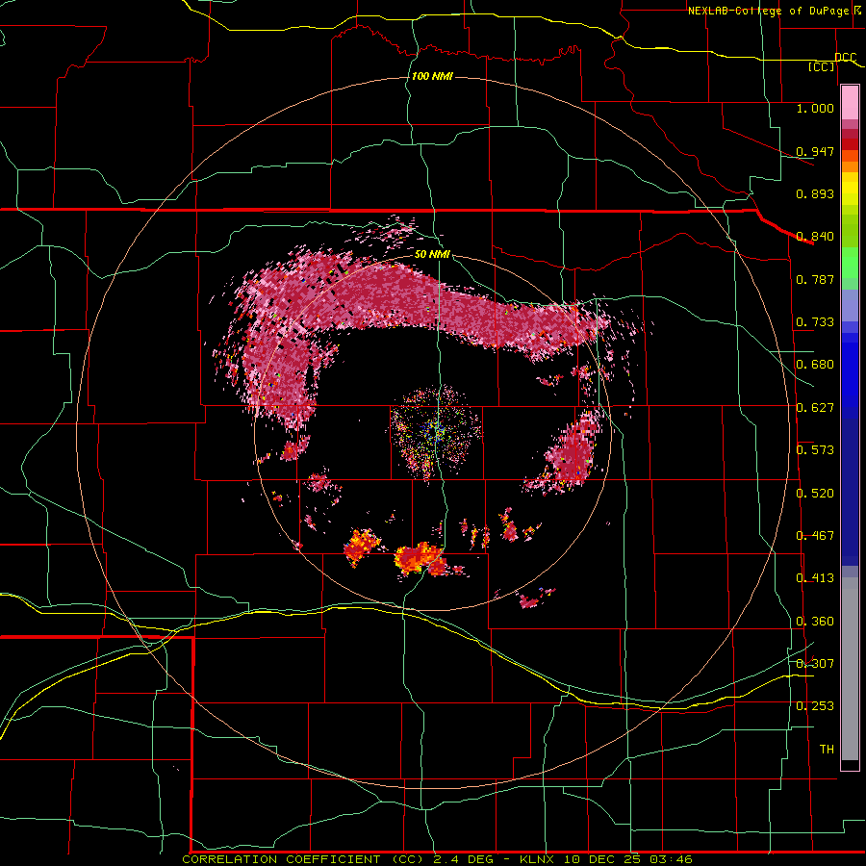Screen dimensions: 866x866
Task: Click the [CC] unit label
Action: click(x=822, y=66)
